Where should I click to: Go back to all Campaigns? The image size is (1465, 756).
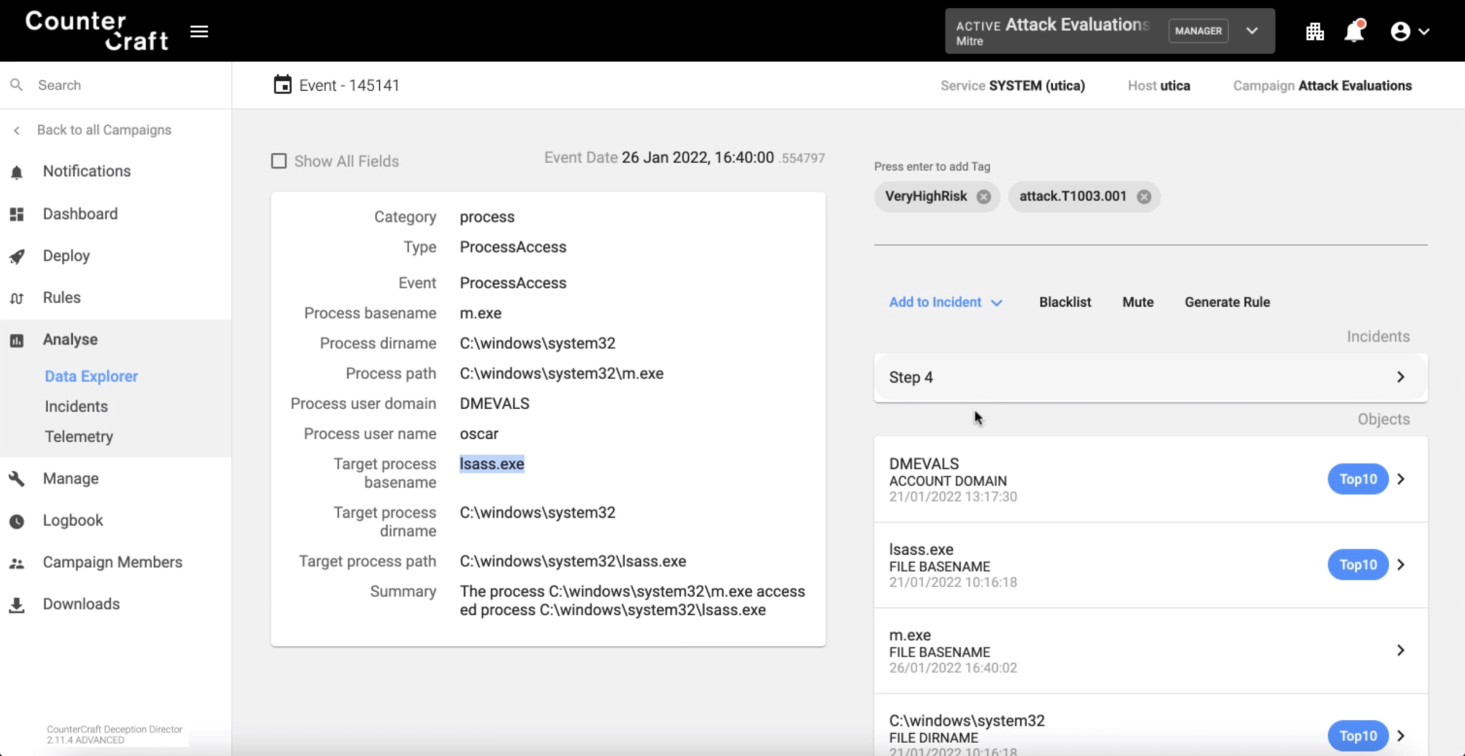[104, 130]
